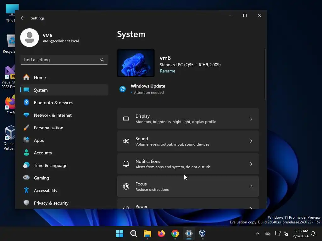322x241 pixels.
Task: Click the taskbar clock showing 5:56 AM
Action: 301,233
